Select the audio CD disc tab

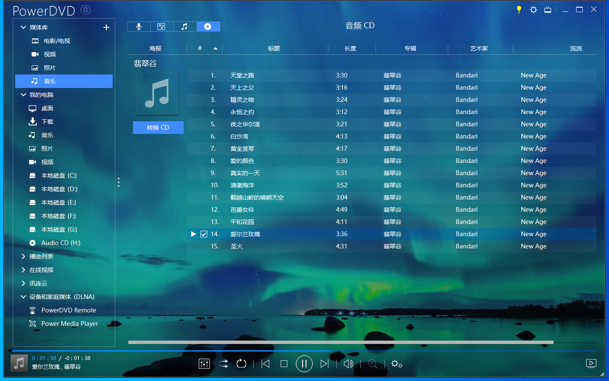[208, 27]
